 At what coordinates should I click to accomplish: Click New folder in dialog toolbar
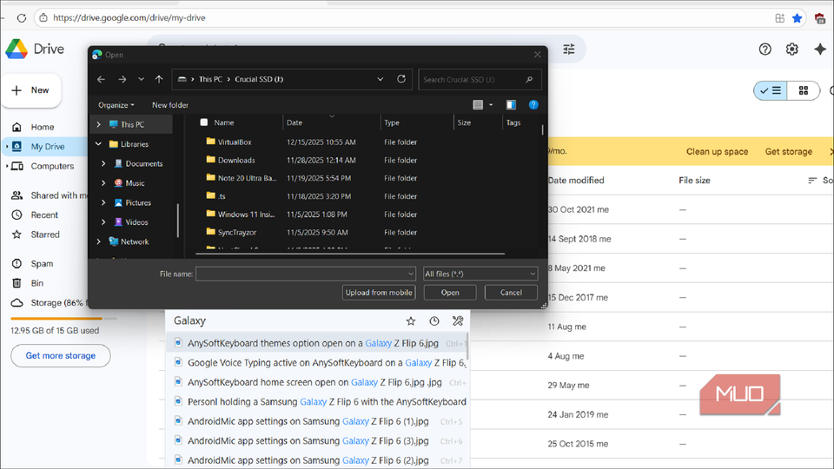[170, 105]
